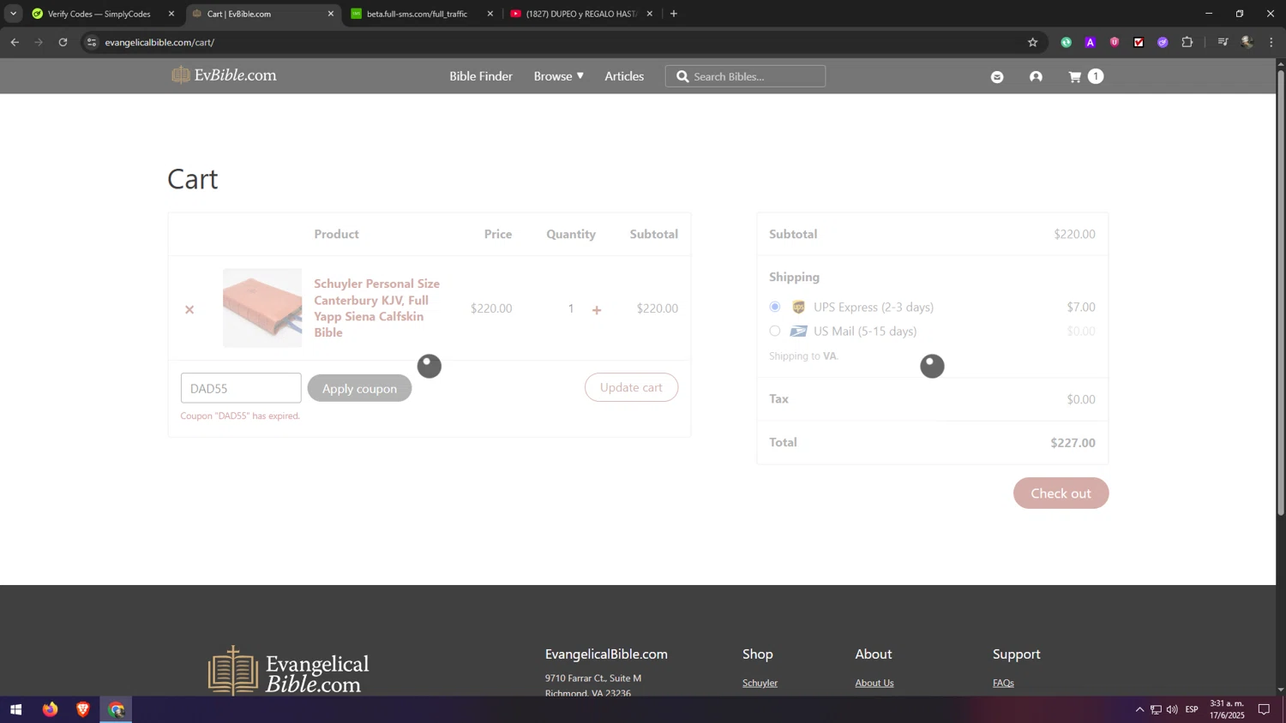This screenshot has width=1286, height=723.
Task: Select US Mail (5-15 days) shipping
Action: [775, 331]
